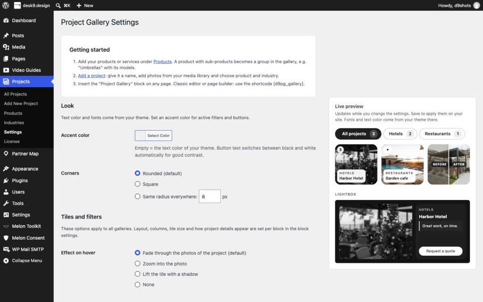Click the Melon Consent shield icon
This screenshot has height=302, width=483.
[x=6, y=238]
